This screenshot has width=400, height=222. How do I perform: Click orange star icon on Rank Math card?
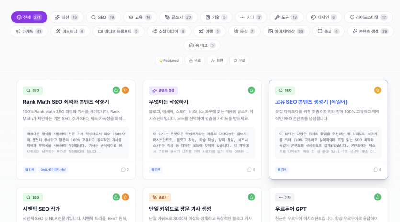pos(125,90)
